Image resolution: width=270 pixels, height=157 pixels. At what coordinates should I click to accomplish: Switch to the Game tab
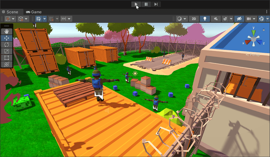pos(33,12)
